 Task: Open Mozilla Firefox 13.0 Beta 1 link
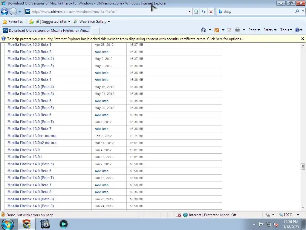click(x=29, y=45)
